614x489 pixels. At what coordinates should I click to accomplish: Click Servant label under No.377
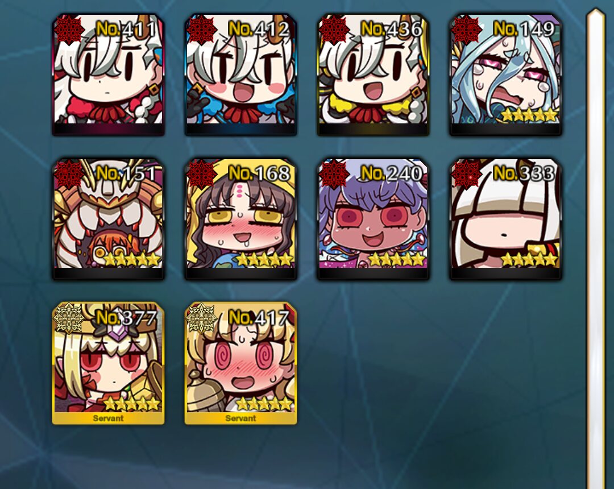click(x=108, y=418)
